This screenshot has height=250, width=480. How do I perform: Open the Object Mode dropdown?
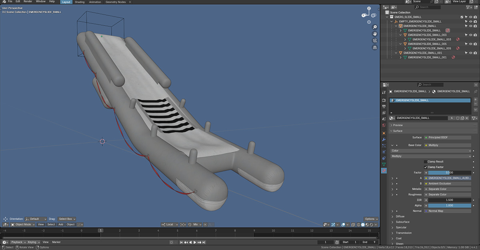23,224
